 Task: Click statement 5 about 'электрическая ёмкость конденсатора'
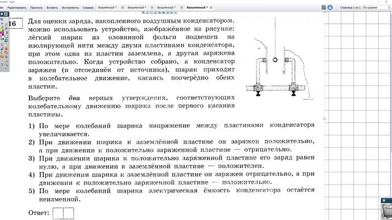coord(171,195)
